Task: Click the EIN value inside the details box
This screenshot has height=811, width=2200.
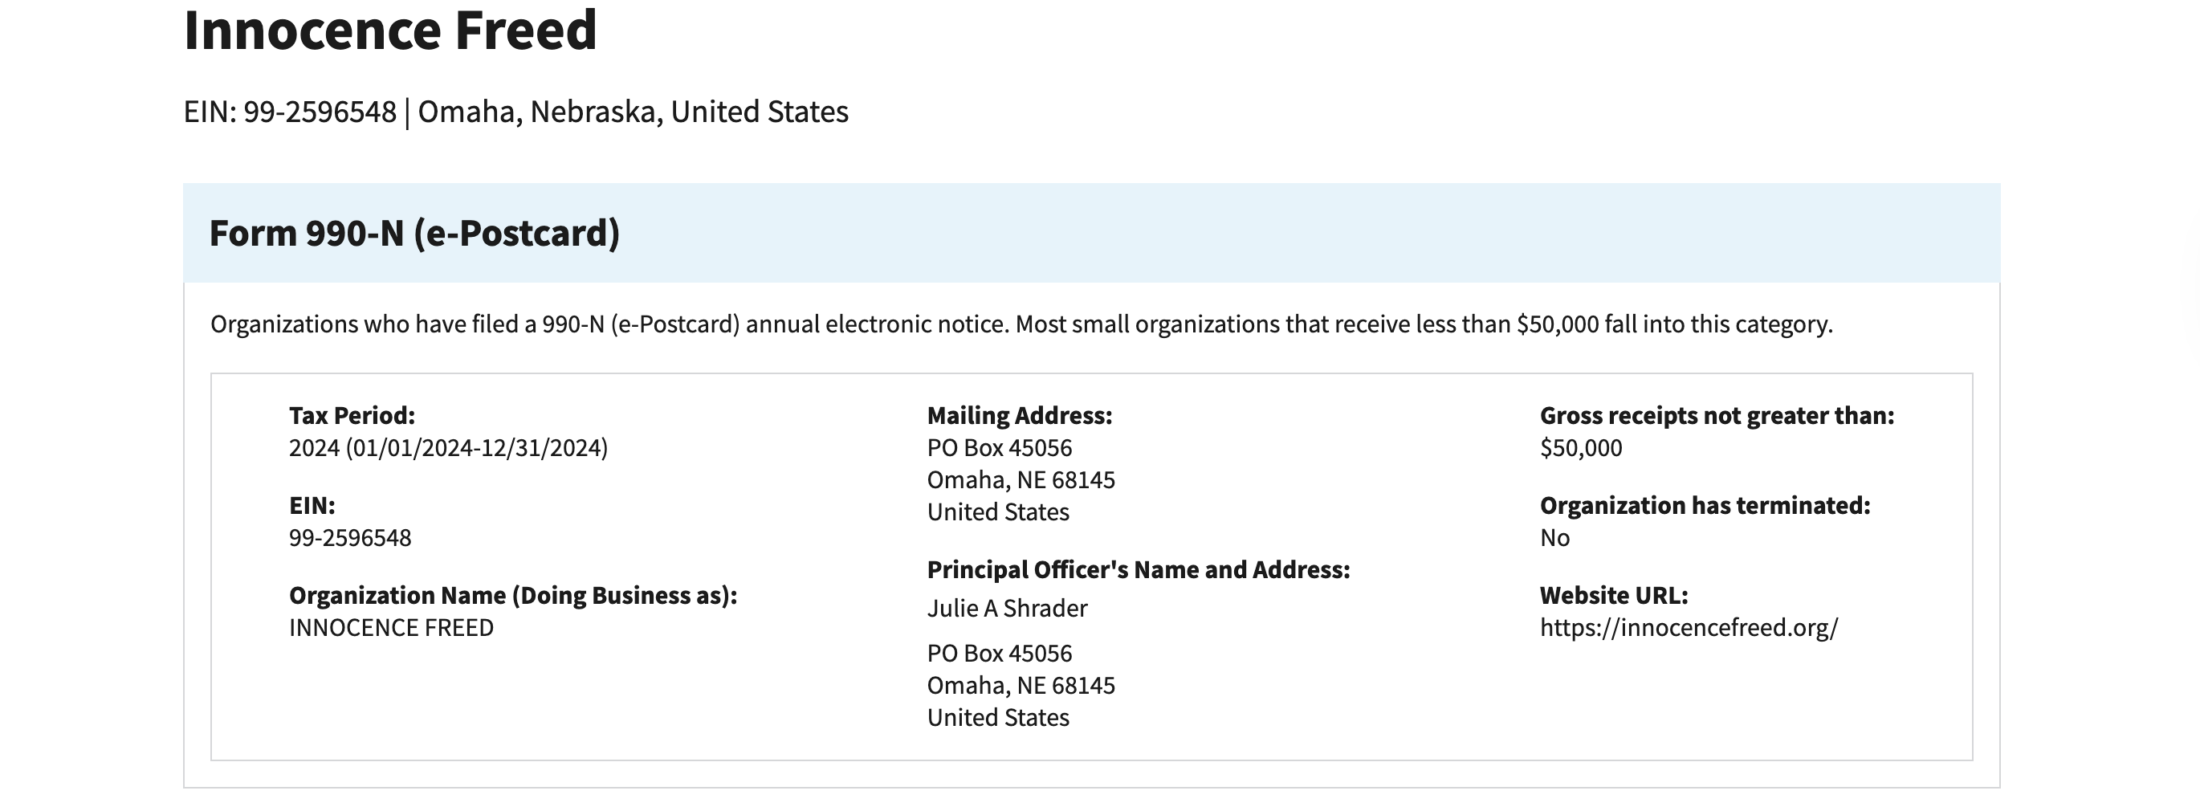Action: [x=350, y=538]
